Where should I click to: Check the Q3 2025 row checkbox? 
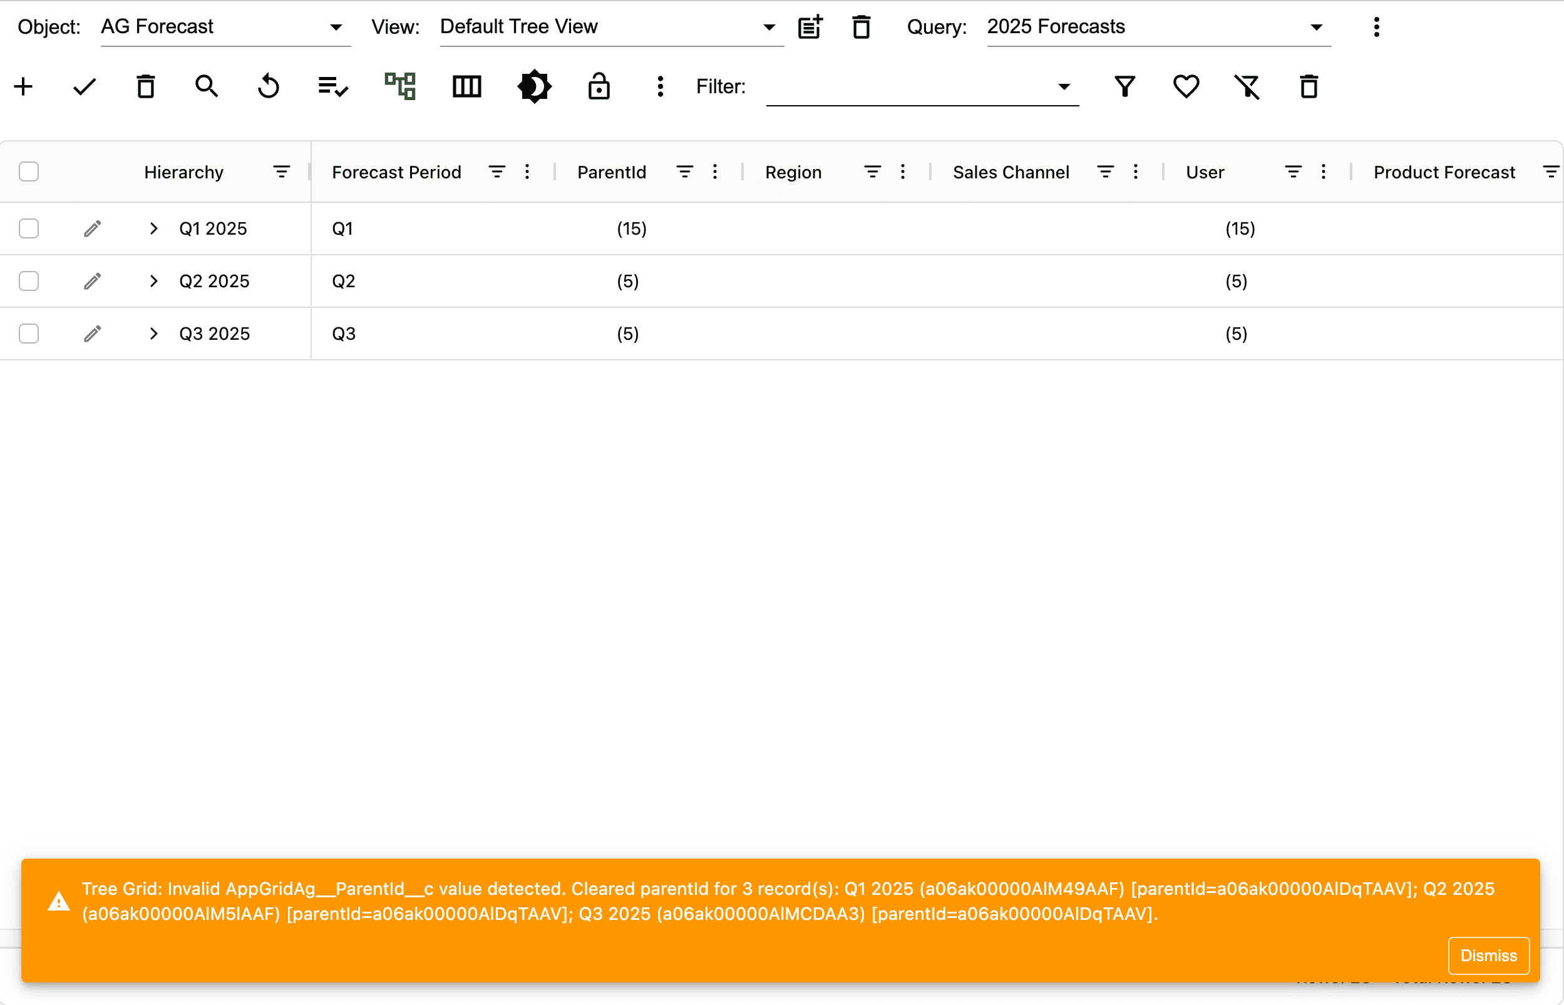(x=29, y=334)
